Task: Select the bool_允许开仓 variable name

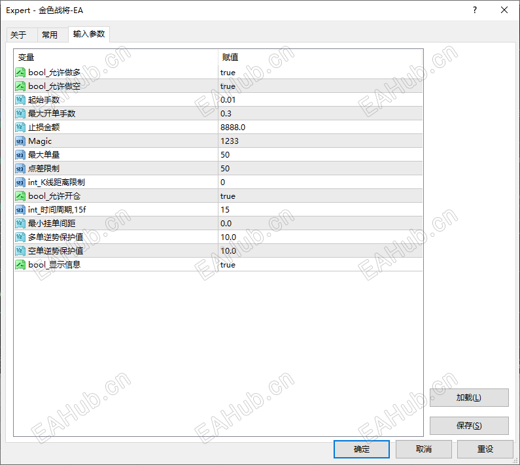Action: tap(54, 196)
